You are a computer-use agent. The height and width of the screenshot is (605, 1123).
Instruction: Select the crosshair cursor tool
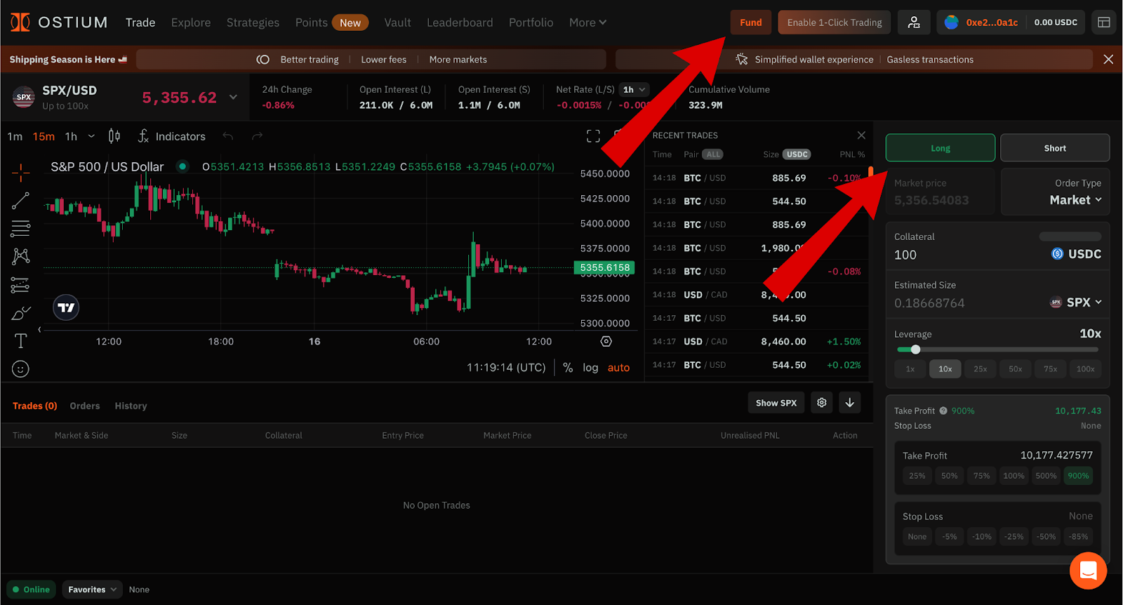click(x=20, y=172)
